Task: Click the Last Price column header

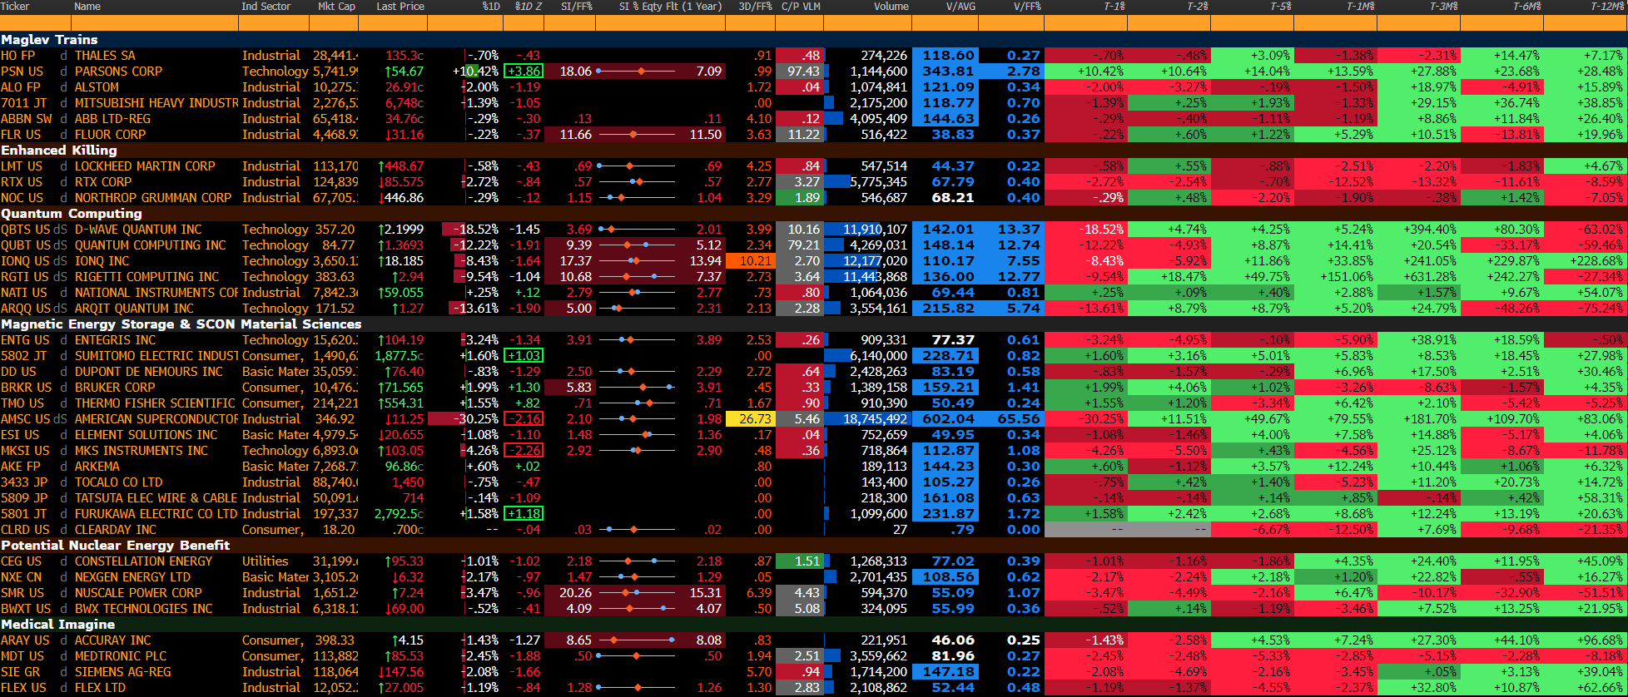Action: [400, 7]
